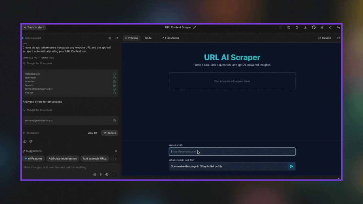The image size is (363, 204).
Task: Select the AI Features suggestion chip
Action: 33,159
